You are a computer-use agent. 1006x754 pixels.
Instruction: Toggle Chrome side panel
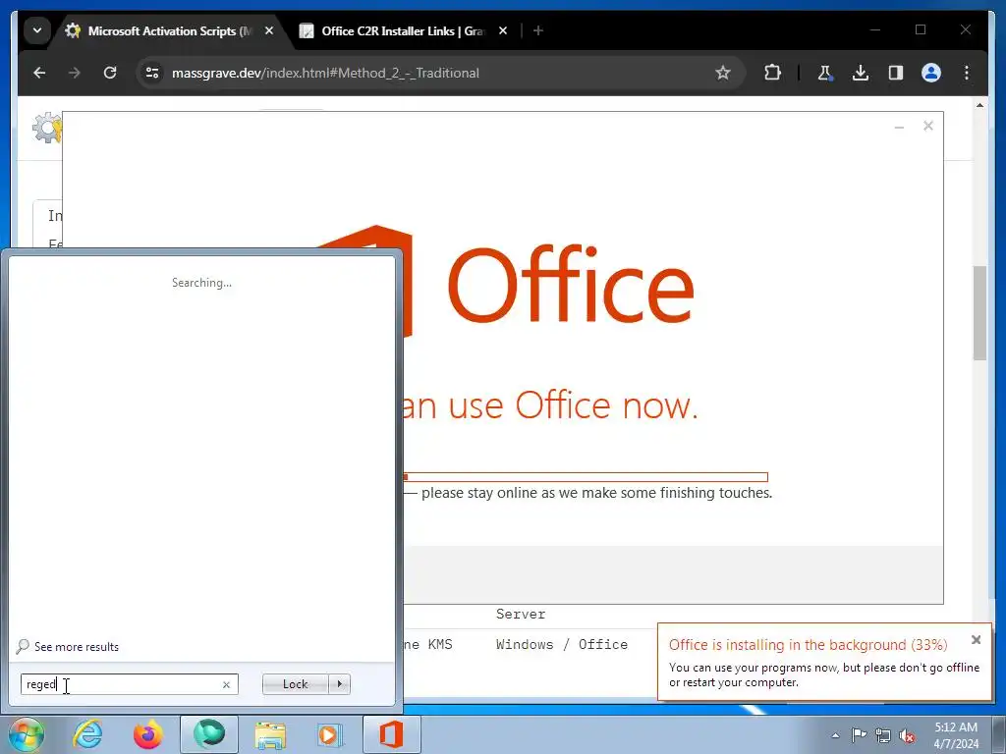coord(896,73)
